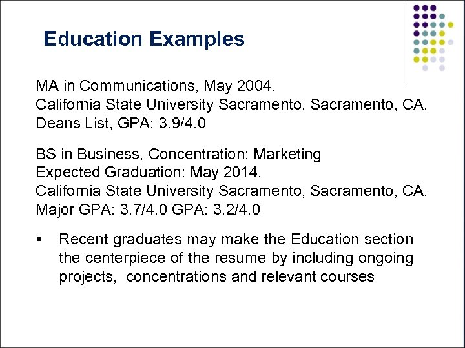Click the teal dot in the second dot row
The width and height of the screenshot is (465, 348).
click(x=442, y=16)
